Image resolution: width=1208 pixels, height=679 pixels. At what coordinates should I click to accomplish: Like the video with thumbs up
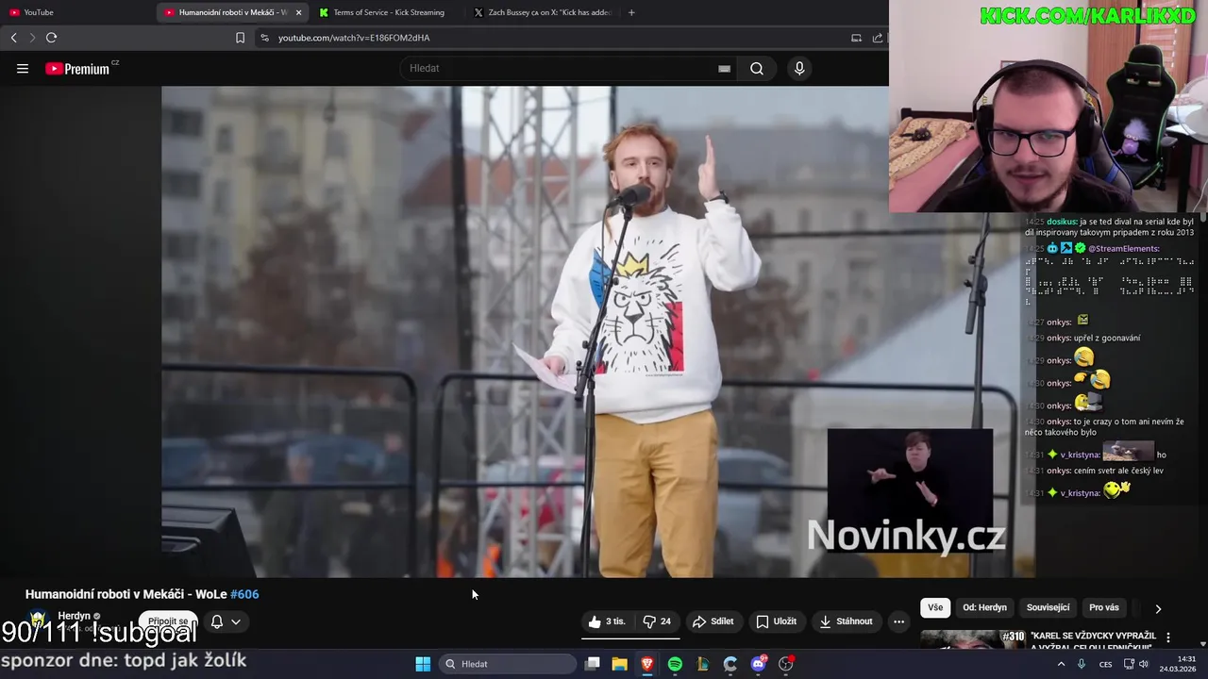(607, 621)
